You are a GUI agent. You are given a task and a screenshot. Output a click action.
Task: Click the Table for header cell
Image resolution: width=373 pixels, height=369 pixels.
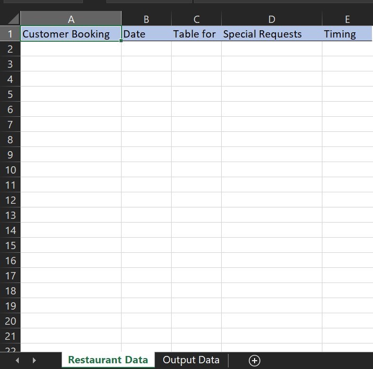(196, 34)
